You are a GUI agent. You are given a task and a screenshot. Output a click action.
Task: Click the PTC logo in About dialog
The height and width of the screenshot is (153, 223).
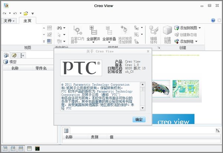pos(81,68)
